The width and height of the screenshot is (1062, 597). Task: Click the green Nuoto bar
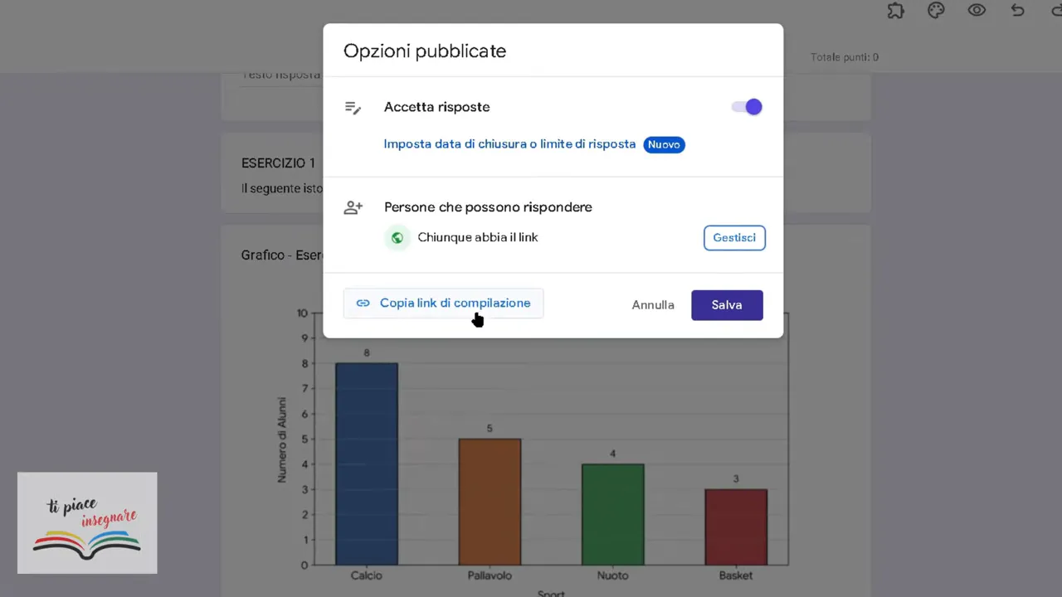(x=612, y=514)
